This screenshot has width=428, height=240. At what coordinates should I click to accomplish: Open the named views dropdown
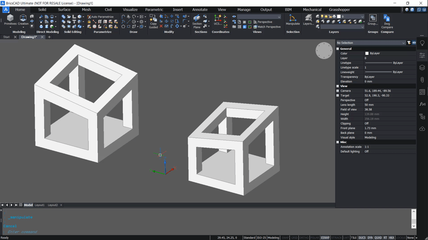coord(259,17)
